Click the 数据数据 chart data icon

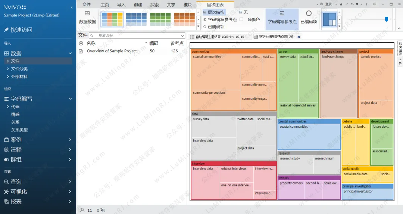pyautogui.click(x=87, y=14)
